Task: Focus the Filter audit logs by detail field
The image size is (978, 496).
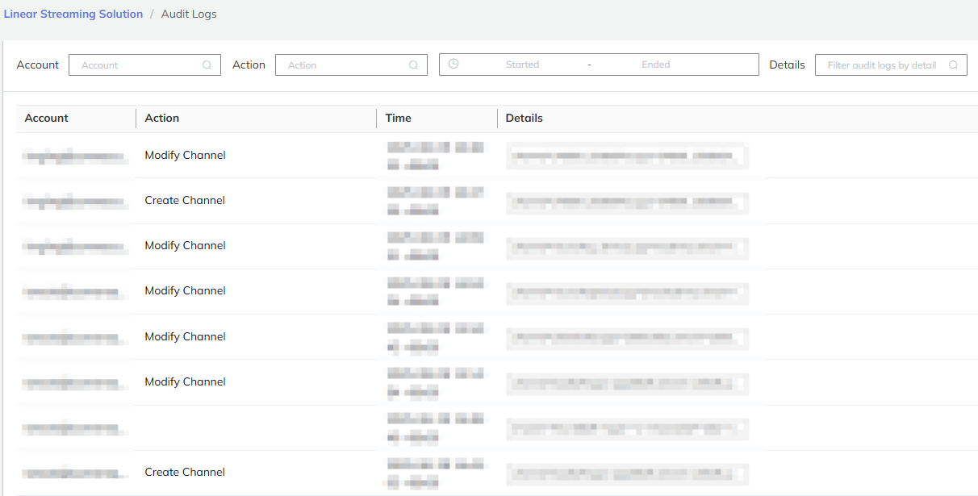Action: click(881, 65)
